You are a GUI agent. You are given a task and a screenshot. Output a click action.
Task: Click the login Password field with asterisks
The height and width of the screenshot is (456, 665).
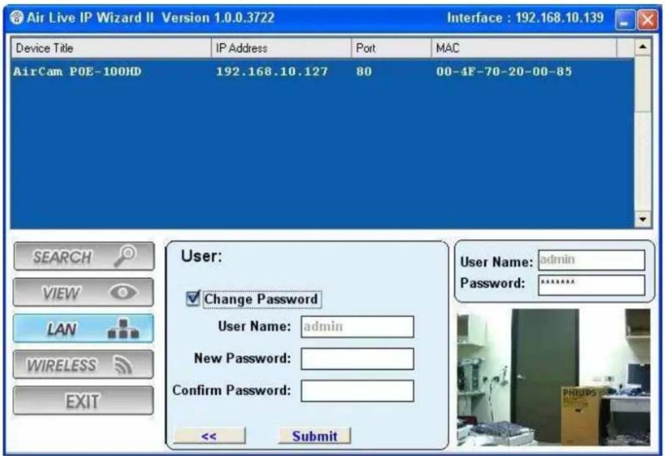click(x=592, y=285)
